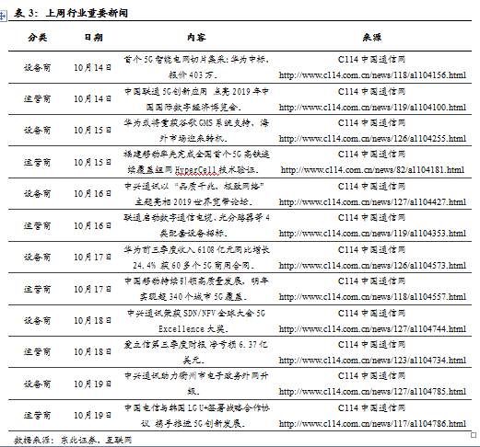This screenshot has height=447, width=480.
Task: Click the table title 表3: 上周行业重要新闻
Action: [71, 13]
